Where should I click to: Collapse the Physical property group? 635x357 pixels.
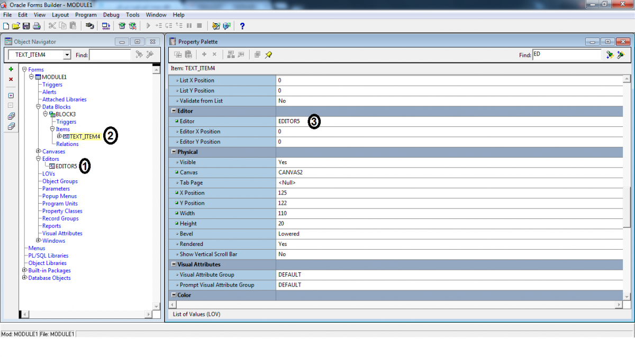tap(173, 152)
